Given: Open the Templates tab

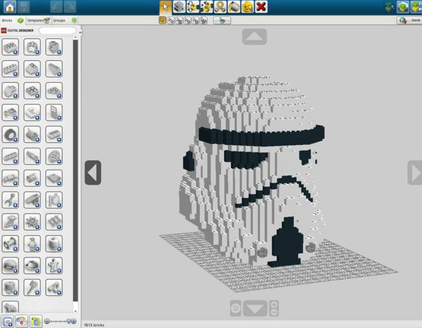Looking at the screenshot, I should (38, 20).
